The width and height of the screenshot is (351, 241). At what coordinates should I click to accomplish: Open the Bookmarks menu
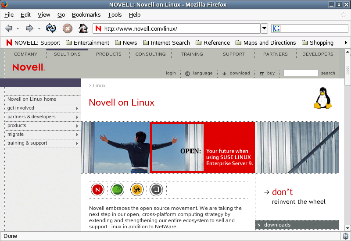(86, 15)
